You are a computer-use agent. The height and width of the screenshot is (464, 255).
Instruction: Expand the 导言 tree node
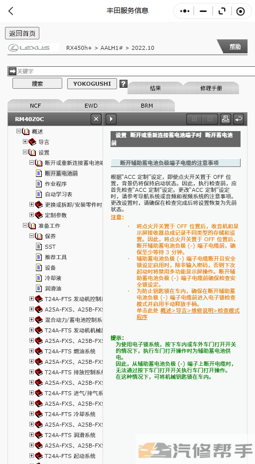[25, 142]
